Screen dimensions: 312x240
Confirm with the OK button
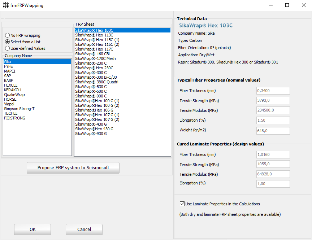[x=32, y=230]
